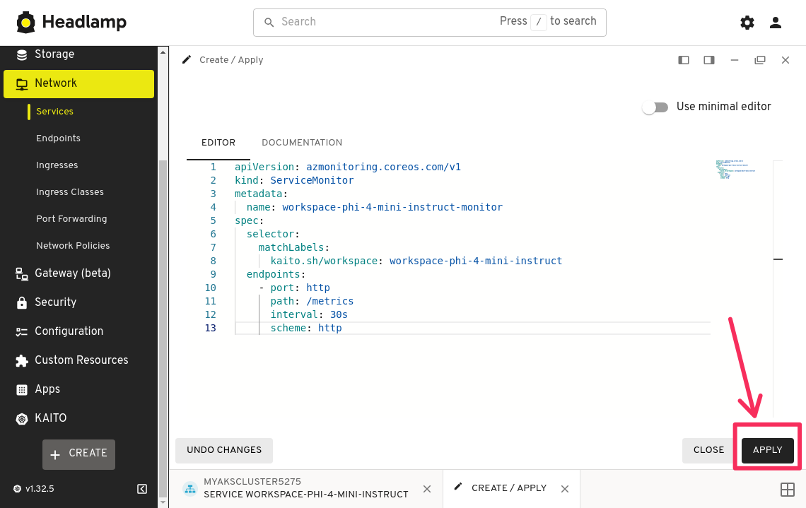The image size is (806, 508).
Task: Open the Custom Resources section
Action: (81, 360)
